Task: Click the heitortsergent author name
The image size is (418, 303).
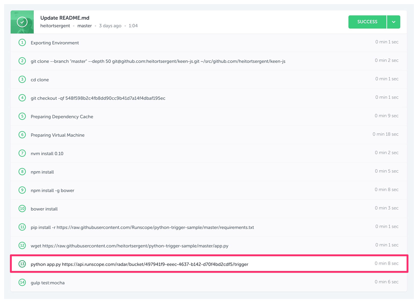Action: [x=55, y=26]
